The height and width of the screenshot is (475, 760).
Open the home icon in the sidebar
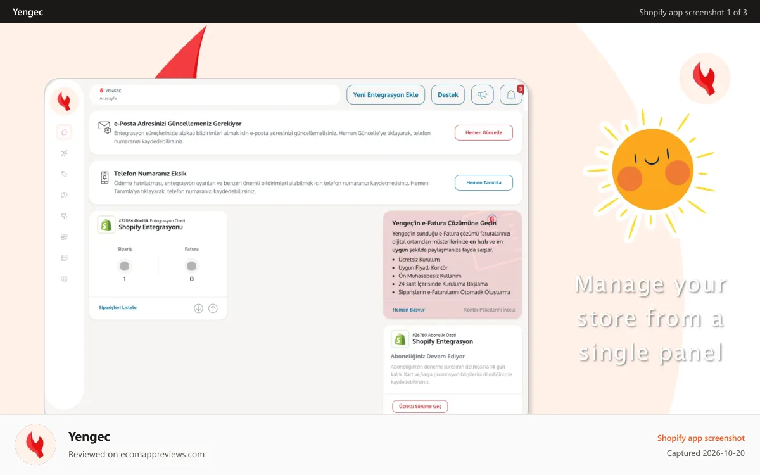64,132
